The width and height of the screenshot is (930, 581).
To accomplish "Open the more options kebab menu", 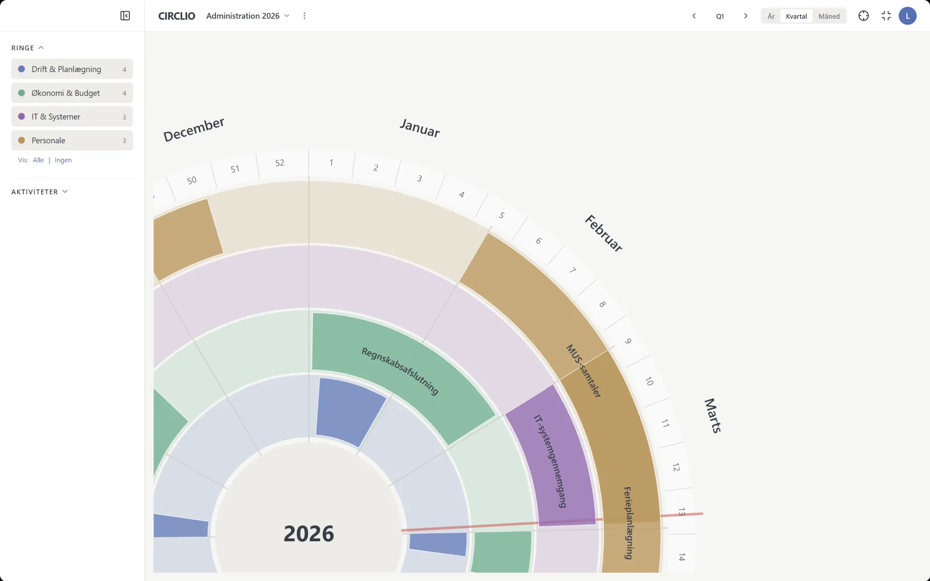I will 304,16.
